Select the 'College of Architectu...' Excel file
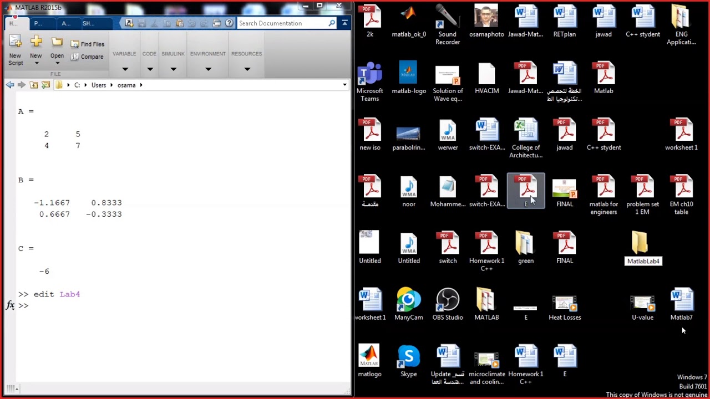Screen dimensions: 710x399 click(526, 139)
